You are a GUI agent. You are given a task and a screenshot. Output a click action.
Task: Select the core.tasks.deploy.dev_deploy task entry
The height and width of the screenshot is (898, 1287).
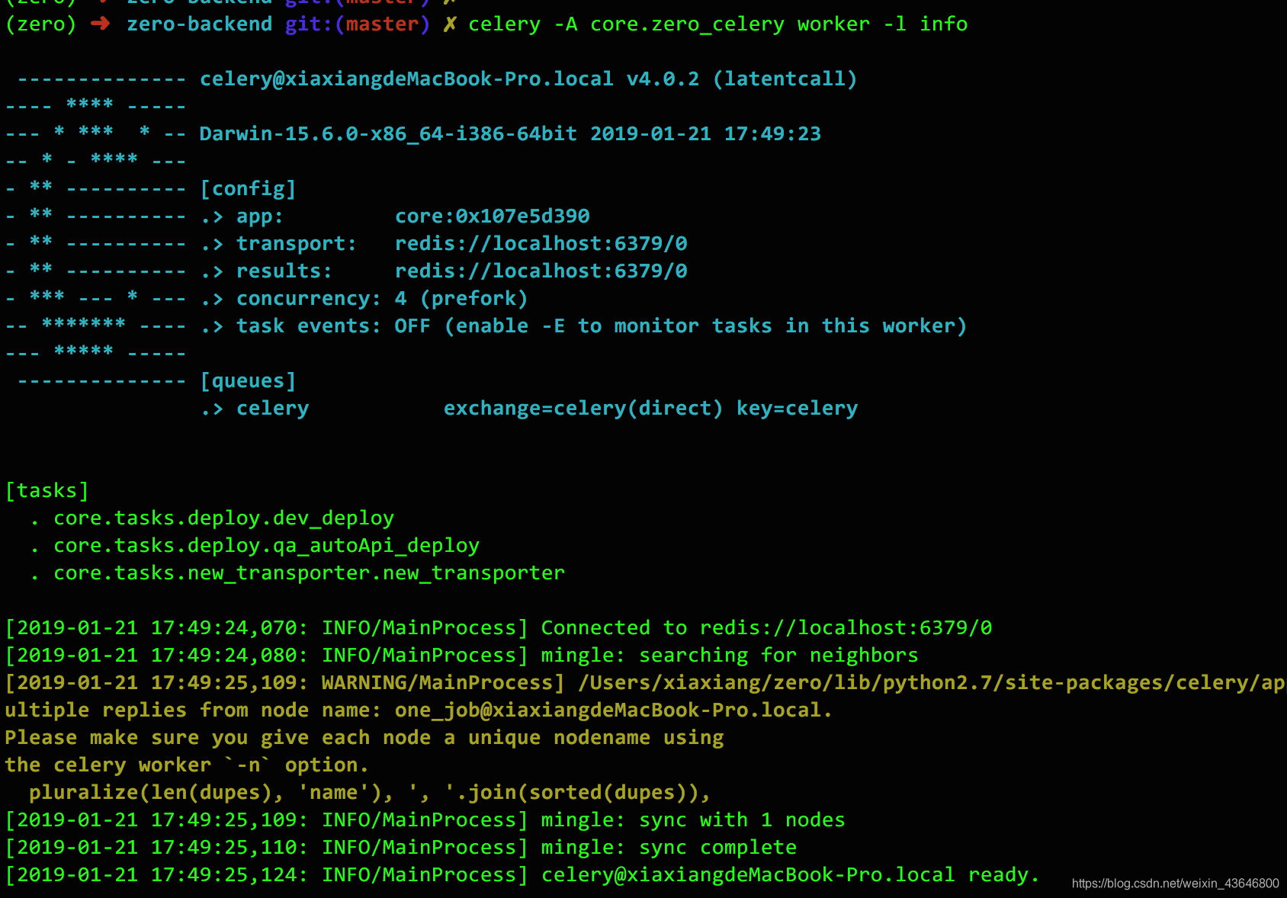pyautogui.click(x=223, y=518)
